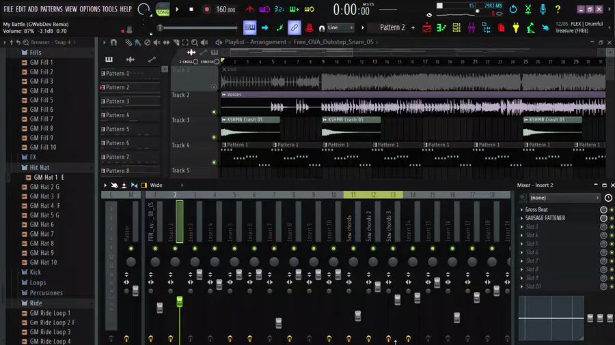Screen dimensions: 615x345
Task: Toggle Song/Pattern mode button
Action: pos(163,9)
